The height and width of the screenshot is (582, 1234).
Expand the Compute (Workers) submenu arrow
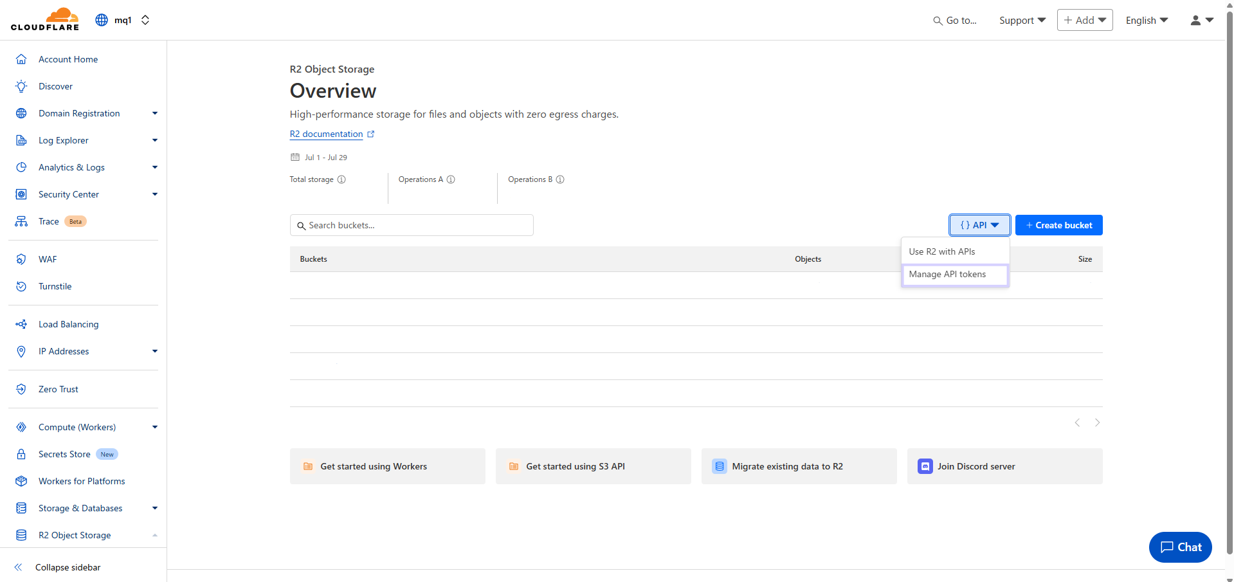[x=155, y=427]
